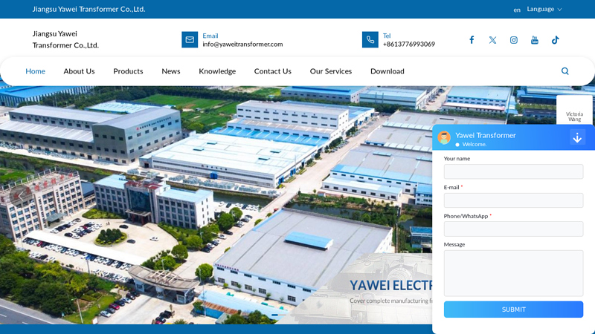Submit the chat contact form
The image size is (595, 334).
click(513, 310)
